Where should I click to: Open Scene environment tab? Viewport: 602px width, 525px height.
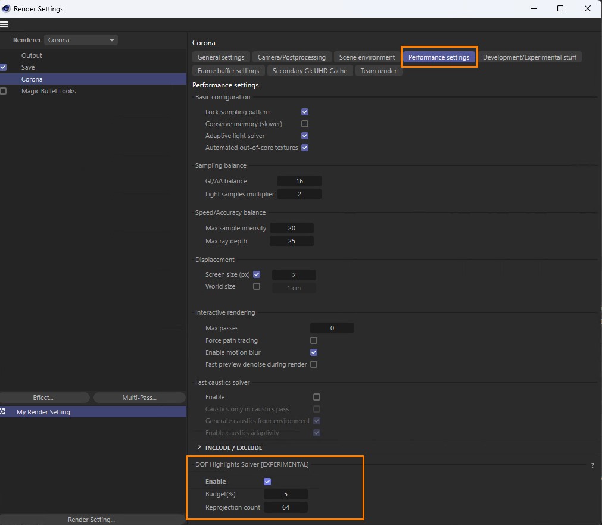[367, 57]
